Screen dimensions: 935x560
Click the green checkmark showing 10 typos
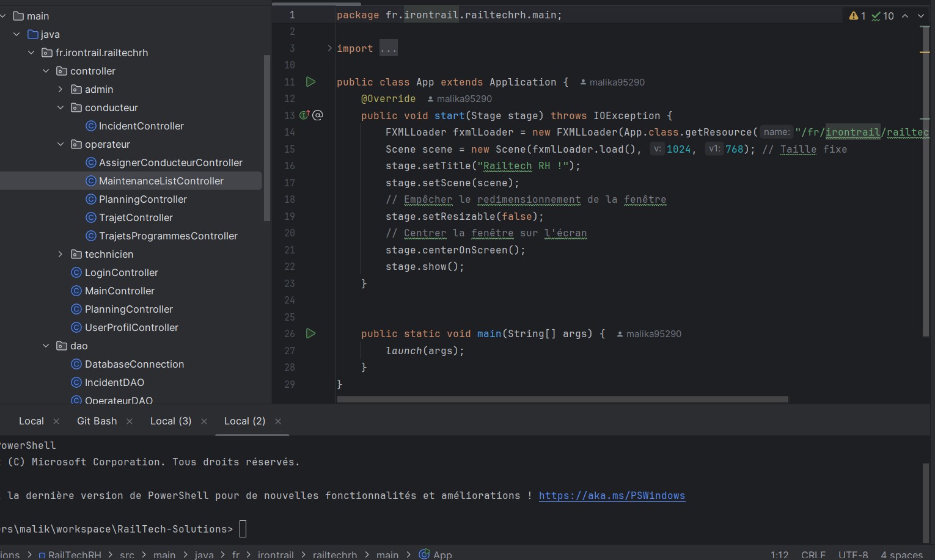pyautogui.click(x=882, y=16)
